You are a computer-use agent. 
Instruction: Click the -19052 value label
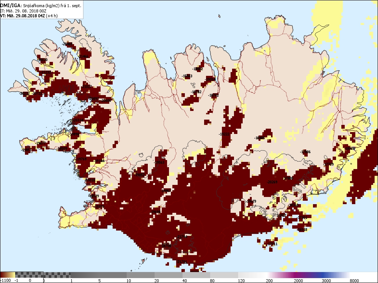(x=139, y=175)
